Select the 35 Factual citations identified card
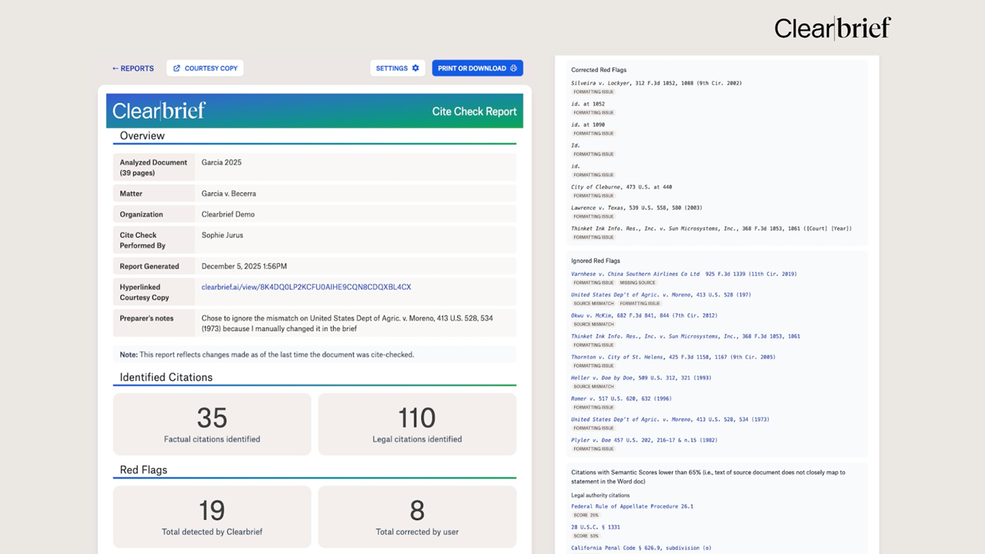This screenshot has width=985, height=554. coord(212,424)
